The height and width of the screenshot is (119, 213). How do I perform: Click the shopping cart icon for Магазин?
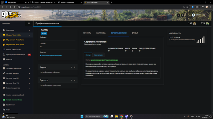4,35
